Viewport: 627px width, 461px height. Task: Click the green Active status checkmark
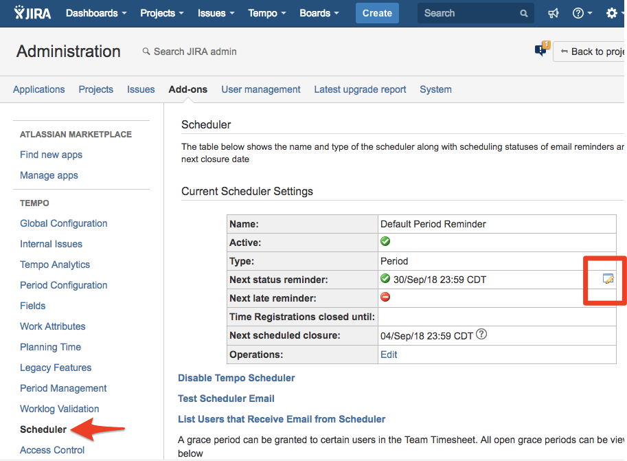[x=385, y=241]
